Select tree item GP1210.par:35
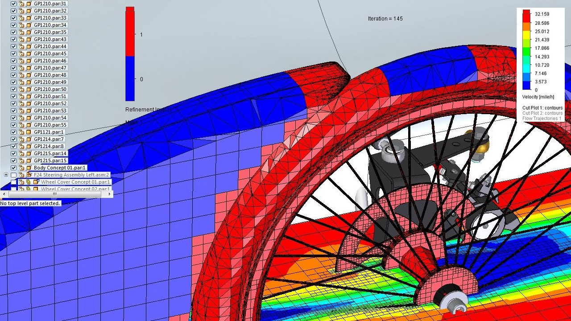Viewport: 571px width, 321px height. pyautogui.click(x=50, y=32)
